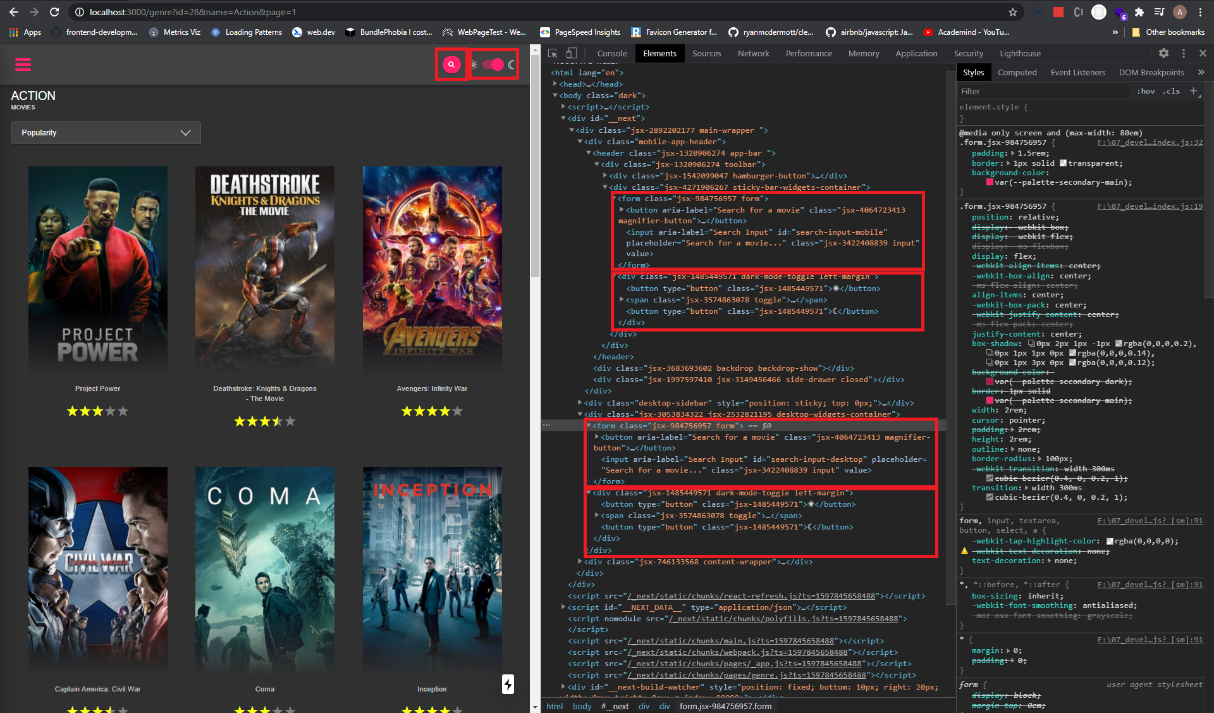Open the web.dev bookmark
This screenshot has height=713, width=1214.
314,32
